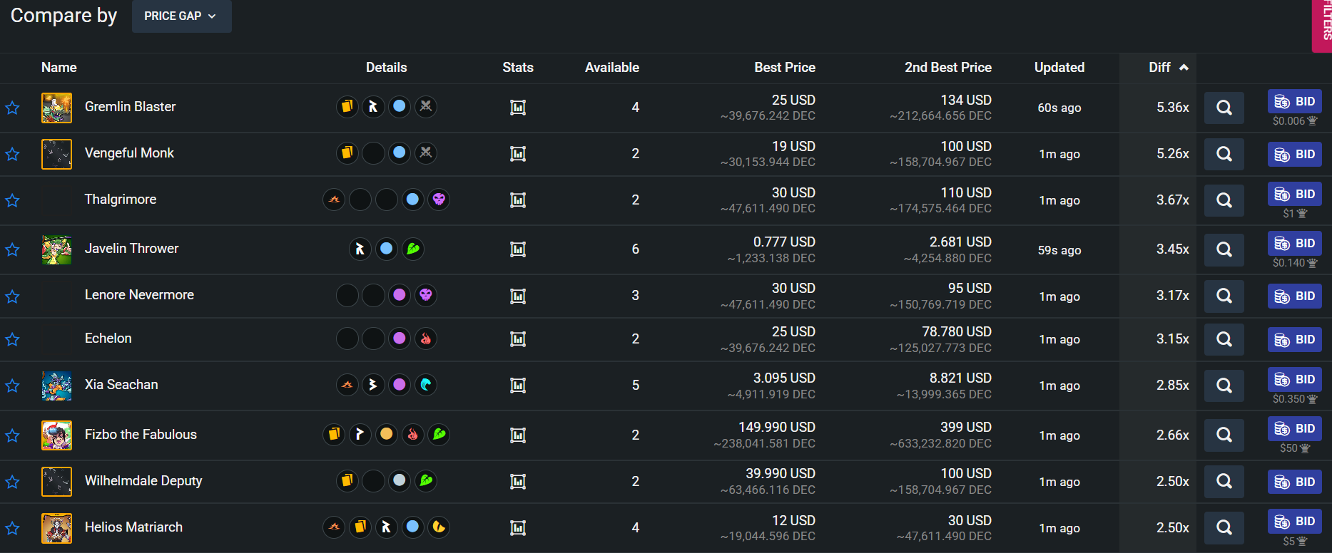Toggle favorite star for Thalgrimore

(12, 200)
